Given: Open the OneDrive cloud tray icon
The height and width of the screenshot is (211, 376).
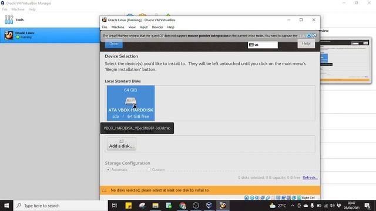Looking at the screenshot, I should pos(305,206).
